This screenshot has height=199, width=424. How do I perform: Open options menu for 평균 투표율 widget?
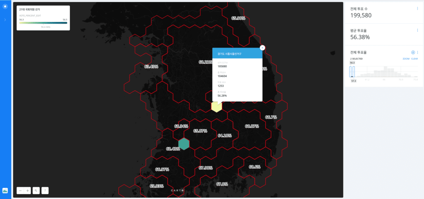click(x=417, y=30)
